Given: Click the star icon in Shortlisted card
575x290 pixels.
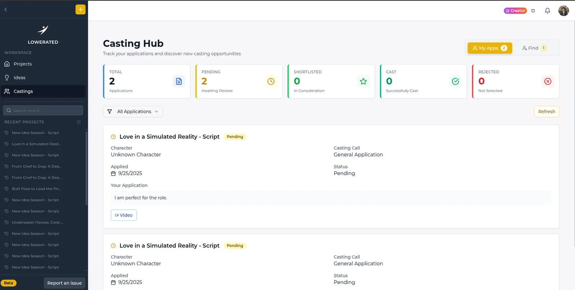Looking at the screenshot, I should coord(363,81).
